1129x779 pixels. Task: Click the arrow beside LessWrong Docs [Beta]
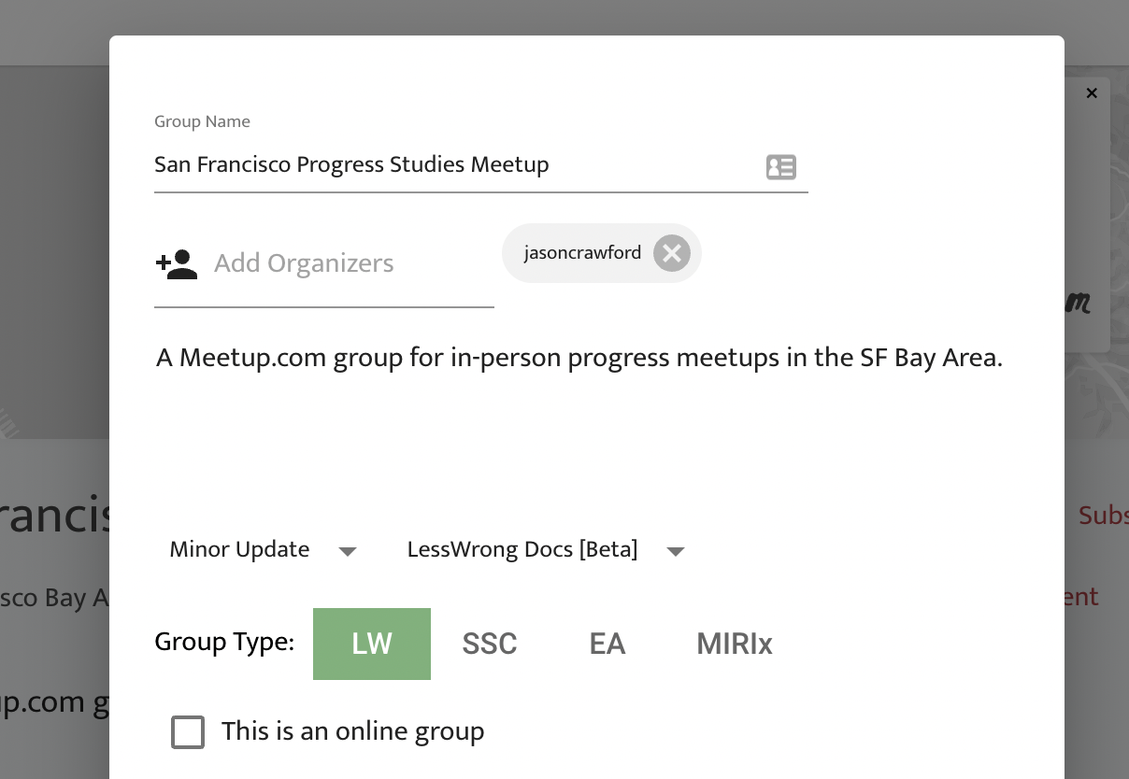676,551
